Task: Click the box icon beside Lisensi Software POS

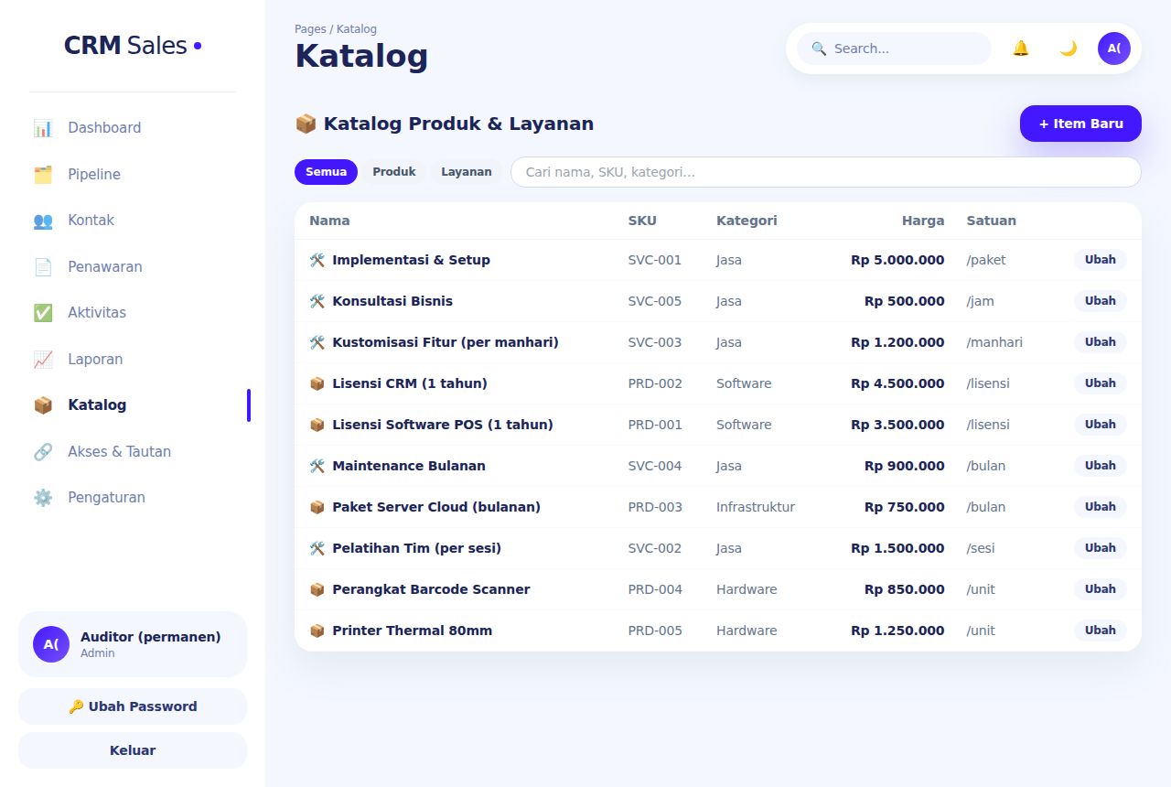Action: tap(317, 425)
